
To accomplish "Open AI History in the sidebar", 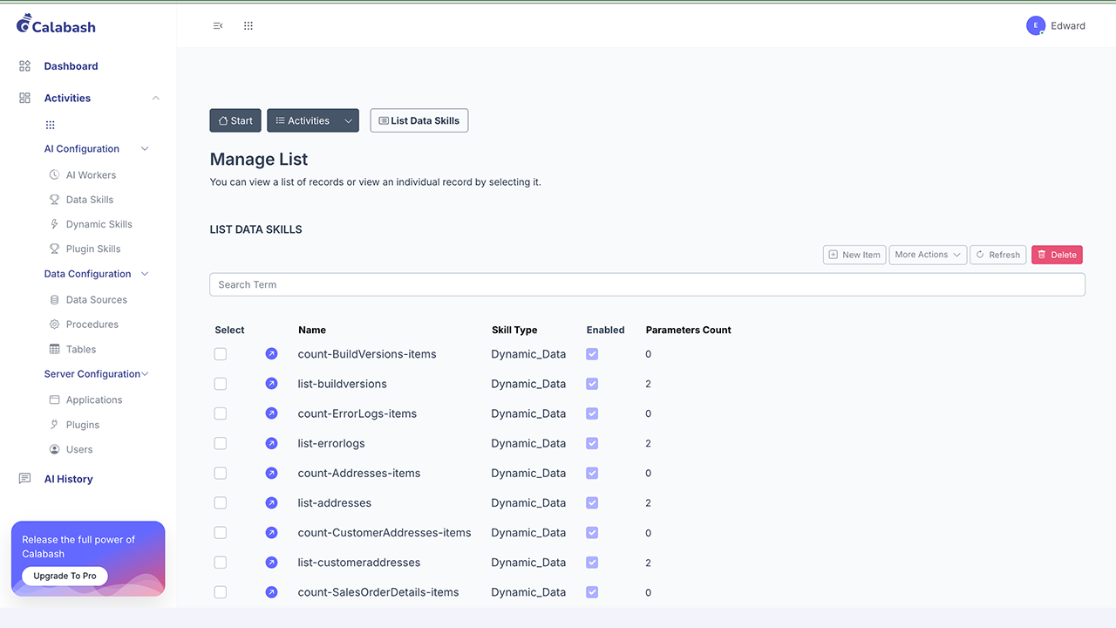I will (x=68, y=479).
